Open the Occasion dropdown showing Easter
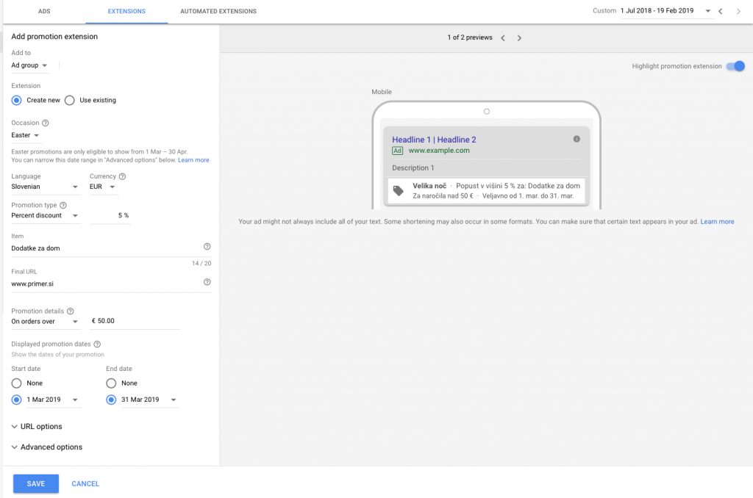 [26, 135]
